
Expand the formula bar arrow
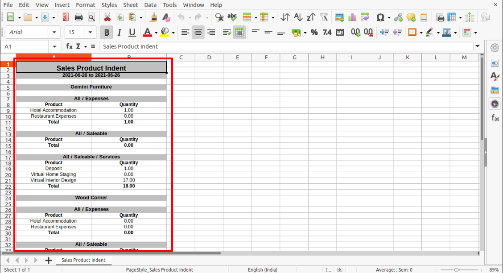click(477, 46)
